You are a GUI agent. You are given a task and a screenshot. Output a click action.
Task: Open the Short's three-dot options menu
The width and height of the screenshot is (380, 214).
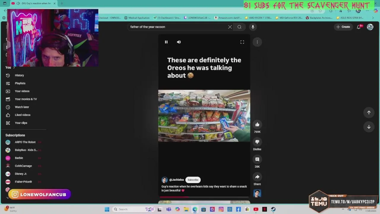[257, 42]
